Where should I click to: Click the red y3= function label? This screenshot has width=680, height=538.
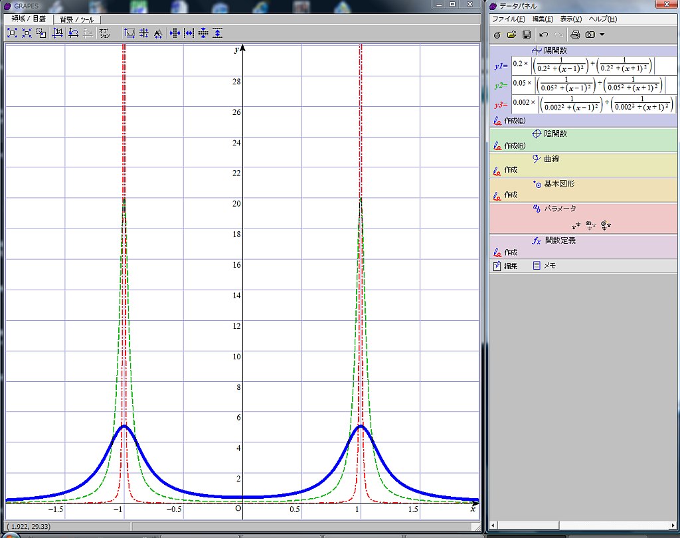point(501,105)
